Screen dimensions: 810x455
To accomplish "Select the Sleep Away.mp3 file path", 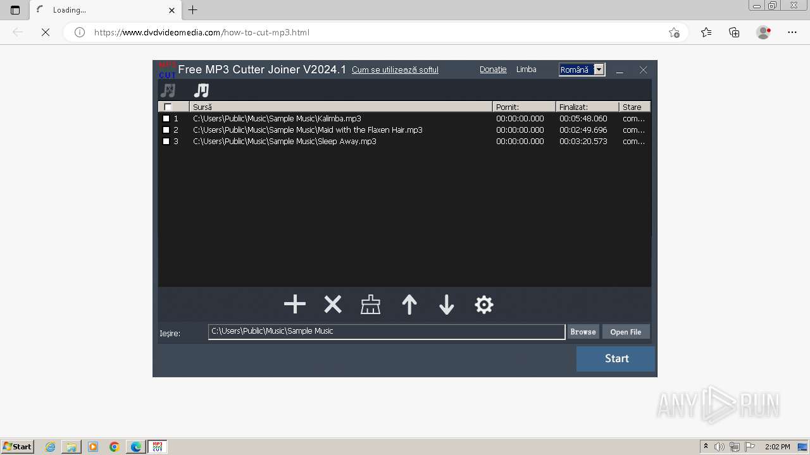I will (285, 141).
